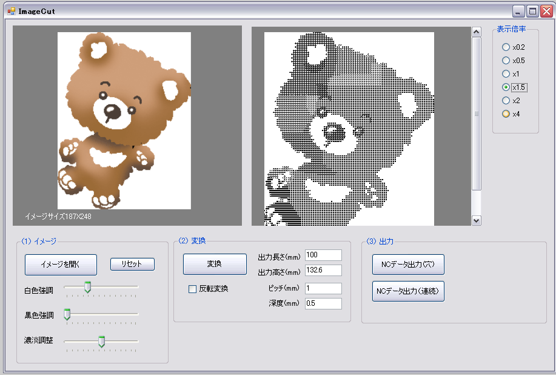Click the 黒色強調 label
This screenshot has width=556, height=375.
[39, 316]
